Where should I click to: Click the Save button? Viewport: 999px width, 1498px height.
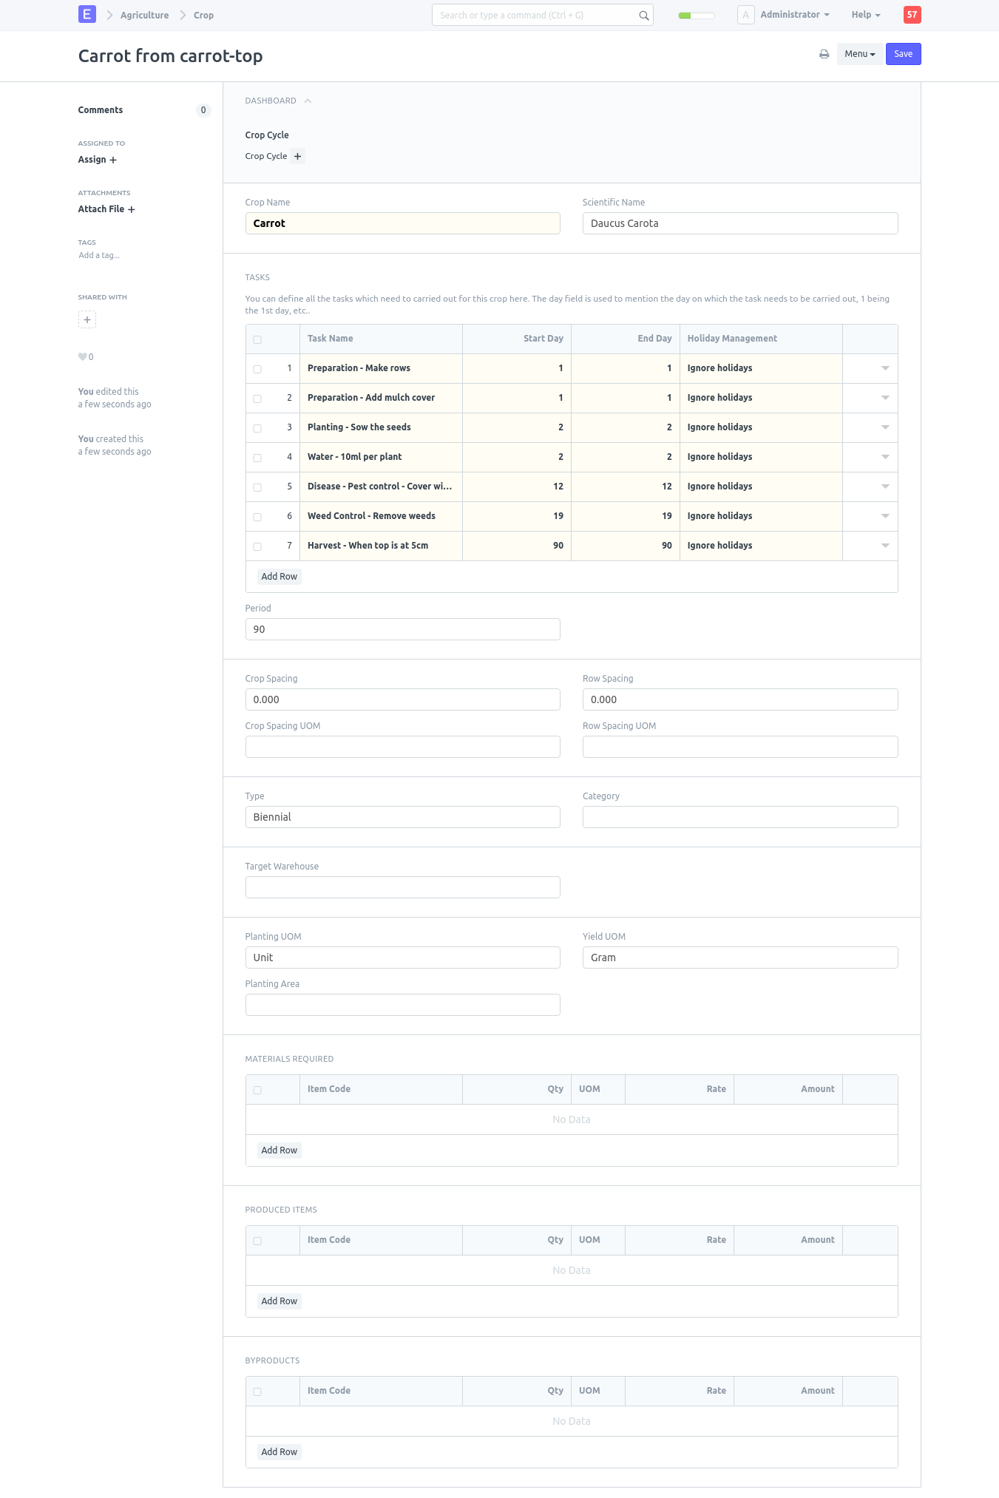903,54
